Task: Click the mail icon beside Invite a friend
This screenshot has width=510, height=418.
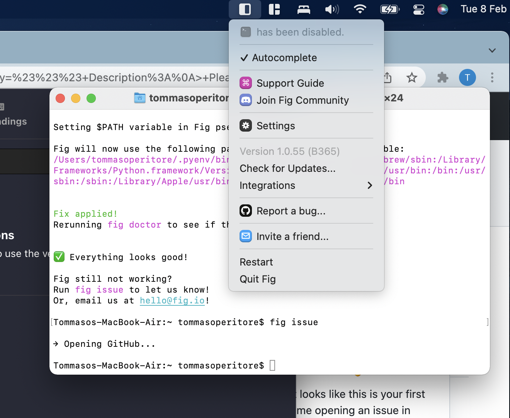Action: point(246,236)
